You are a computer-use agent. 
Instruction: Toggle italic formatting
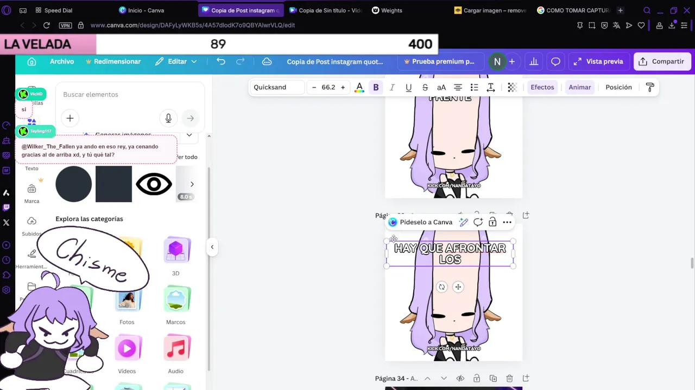392,87
